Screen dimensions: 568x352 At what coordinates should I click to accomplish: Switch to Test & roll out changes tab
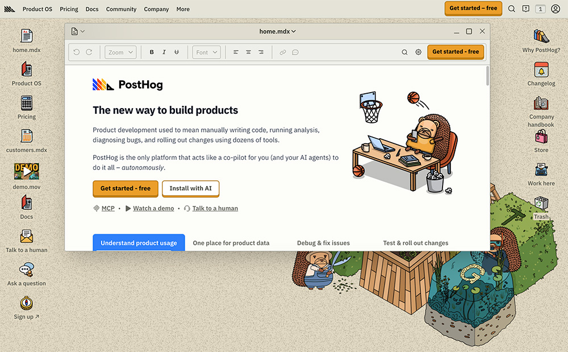coord(416,243)
